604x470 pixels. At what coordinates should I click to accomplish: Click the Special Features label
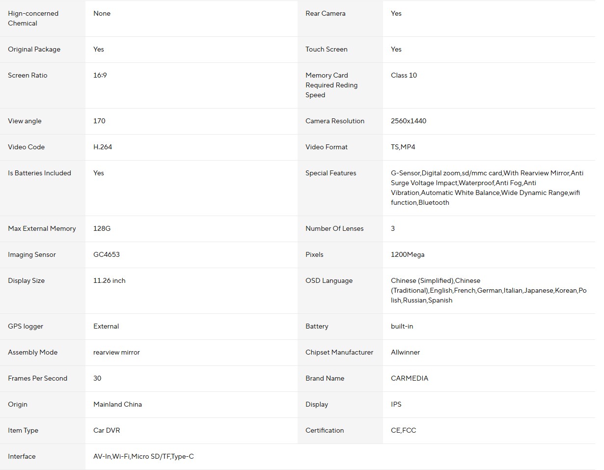(330, 173)
